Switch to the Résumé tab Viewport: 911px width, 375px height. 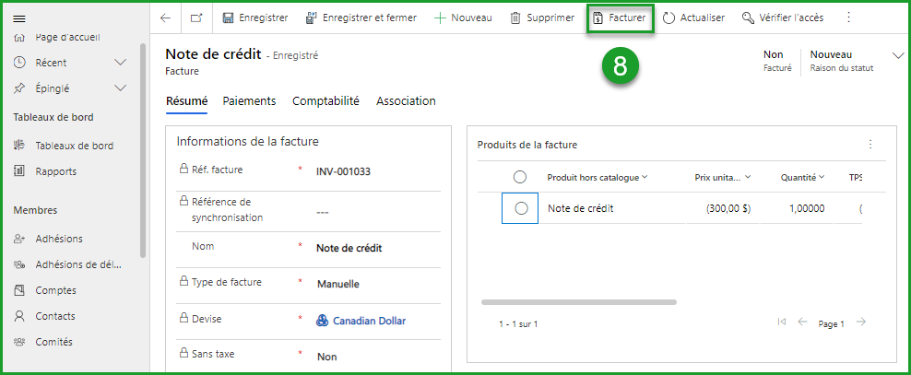[186, 101]
